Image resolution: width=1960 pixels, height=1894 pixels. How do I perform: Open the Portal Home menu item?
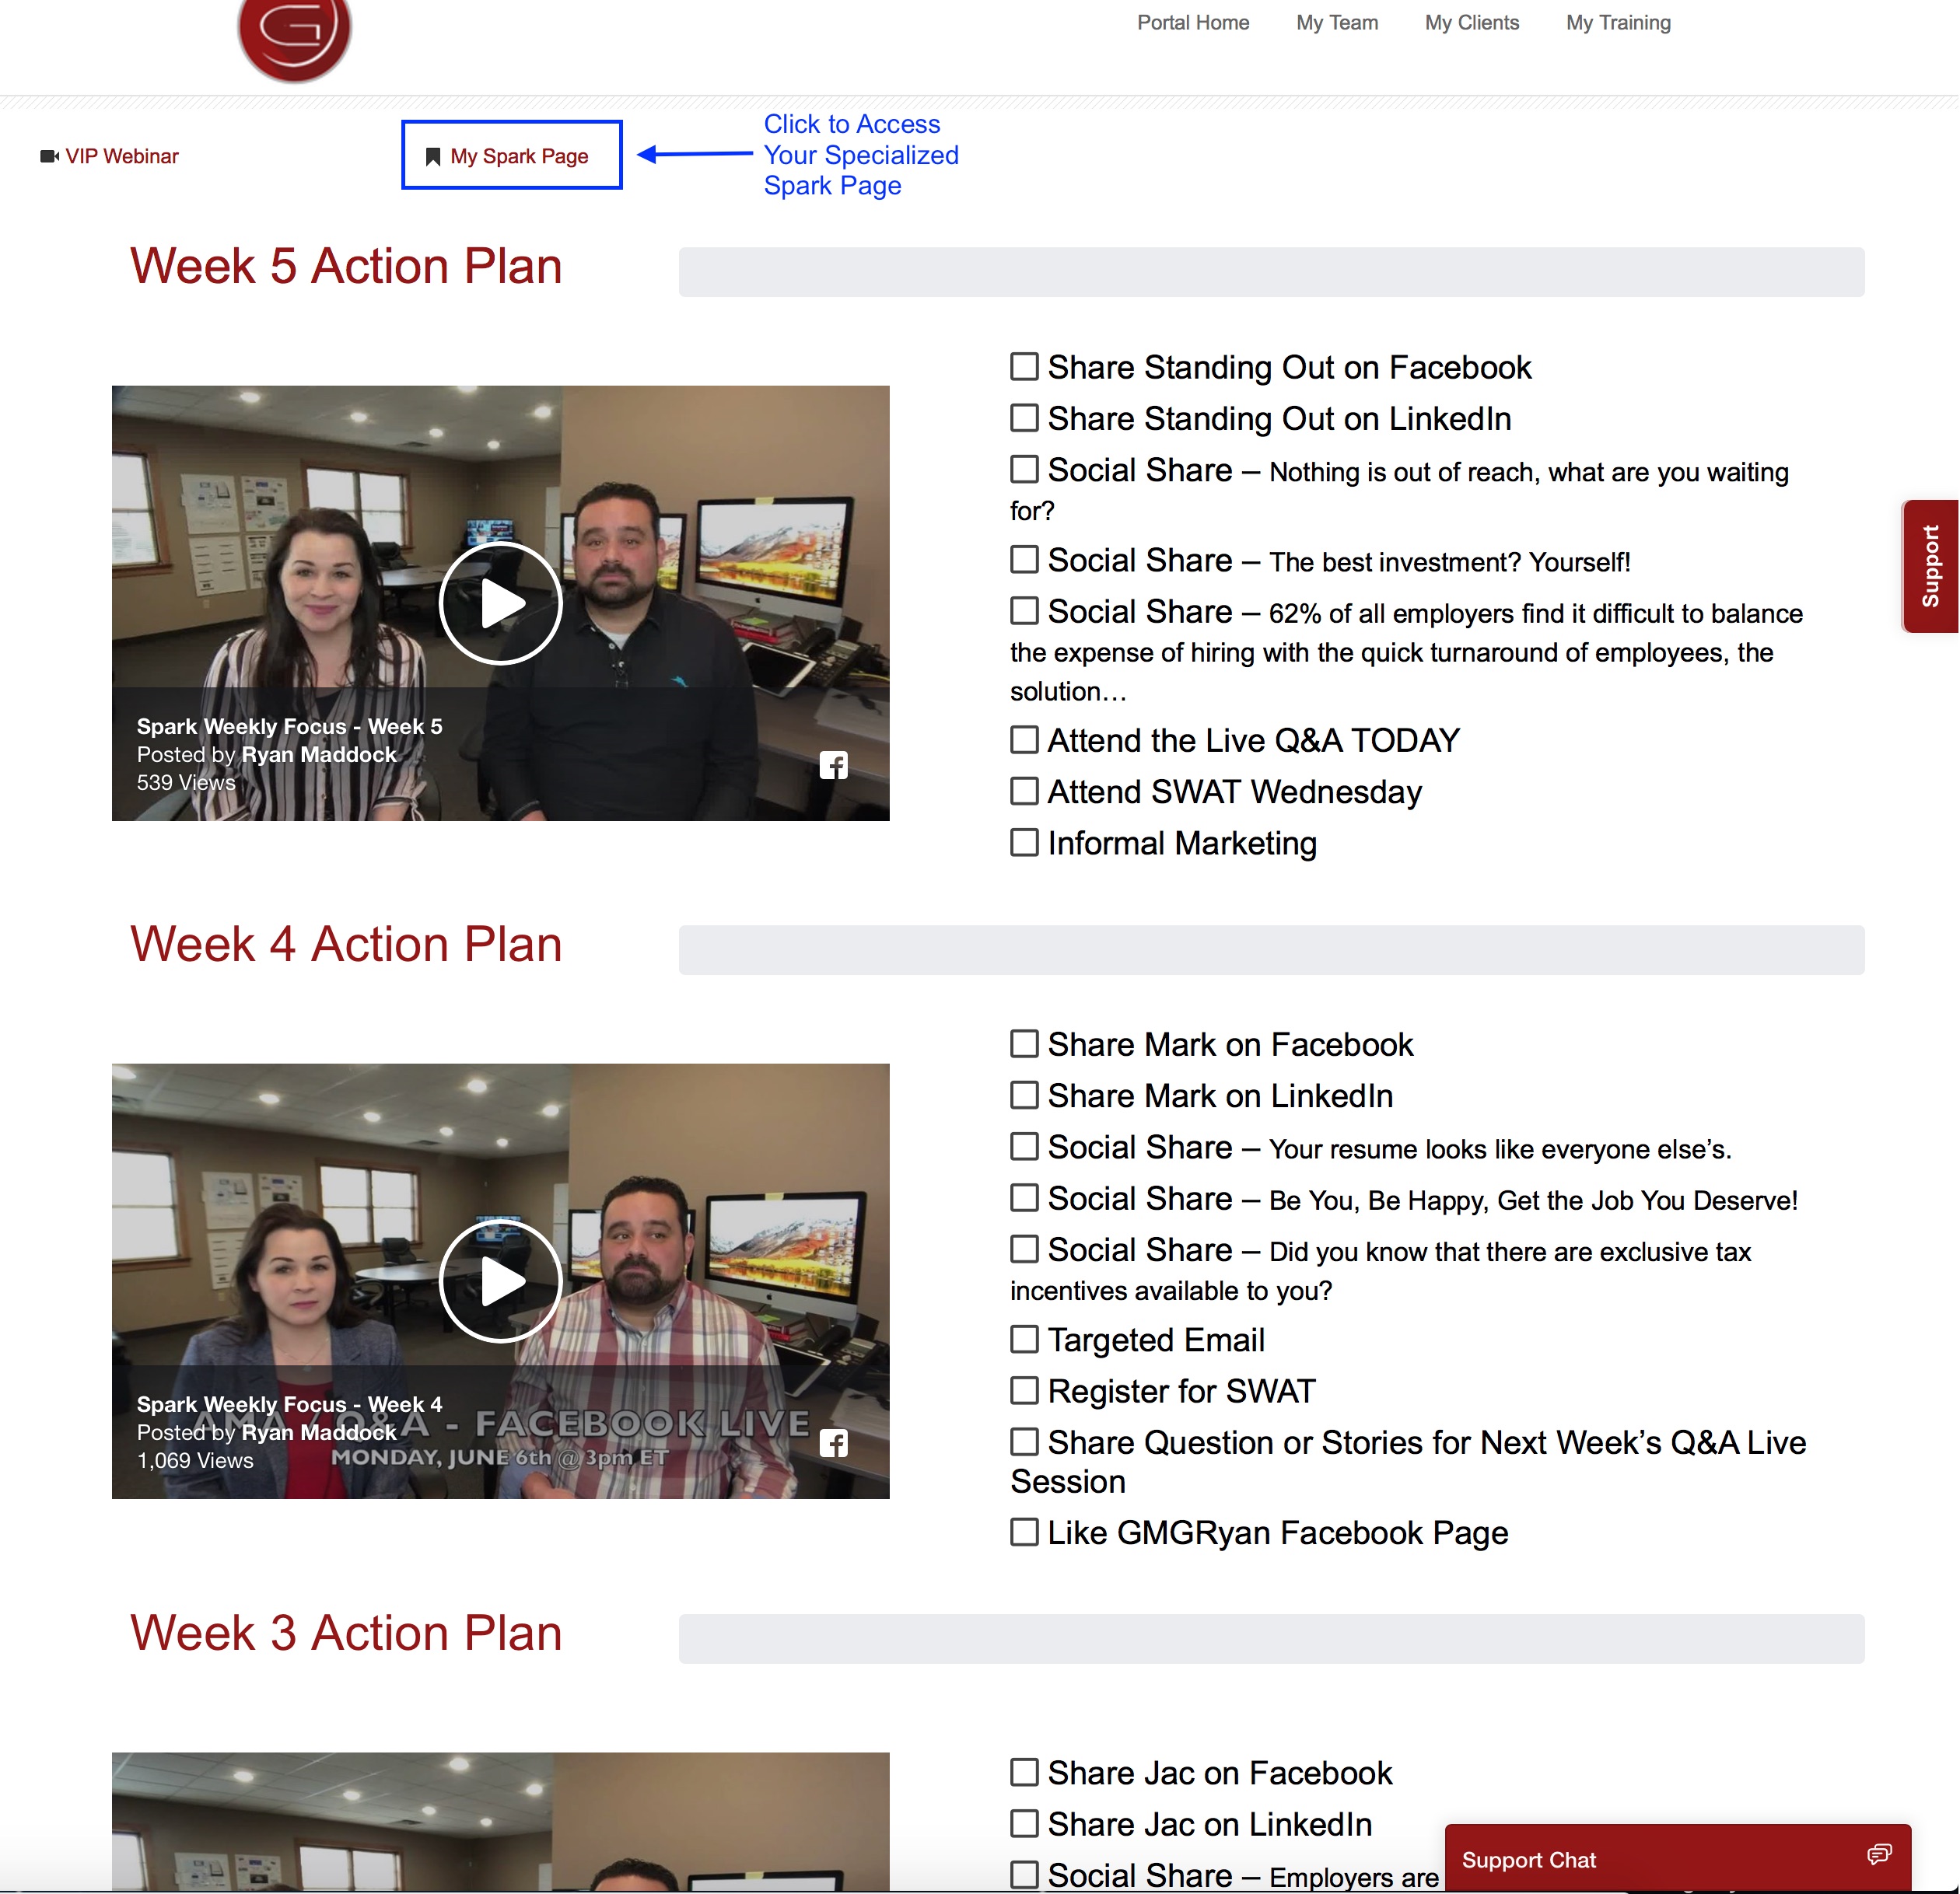coord(1192,22)
